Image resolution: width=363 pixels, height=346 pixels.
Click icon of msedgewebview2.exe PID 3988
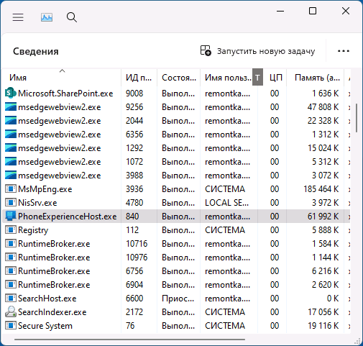(11, 176)
